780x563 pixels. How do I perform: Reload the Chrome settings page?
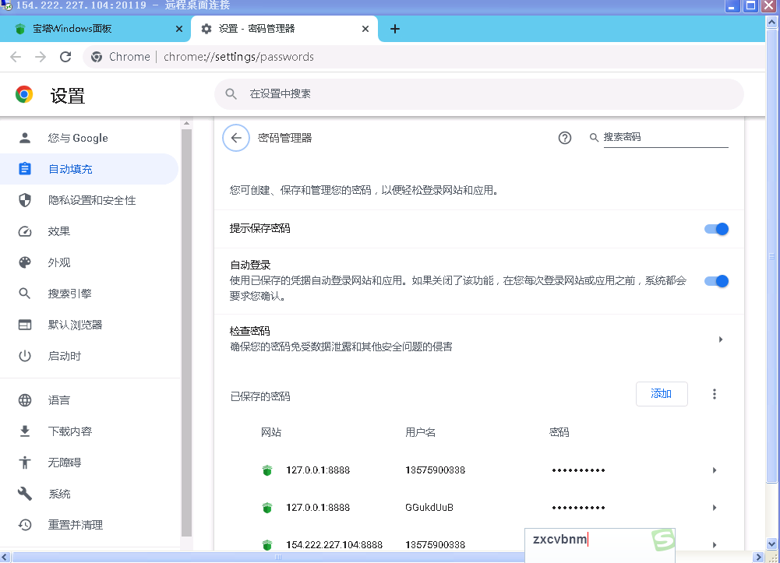[x=65, y=57]
